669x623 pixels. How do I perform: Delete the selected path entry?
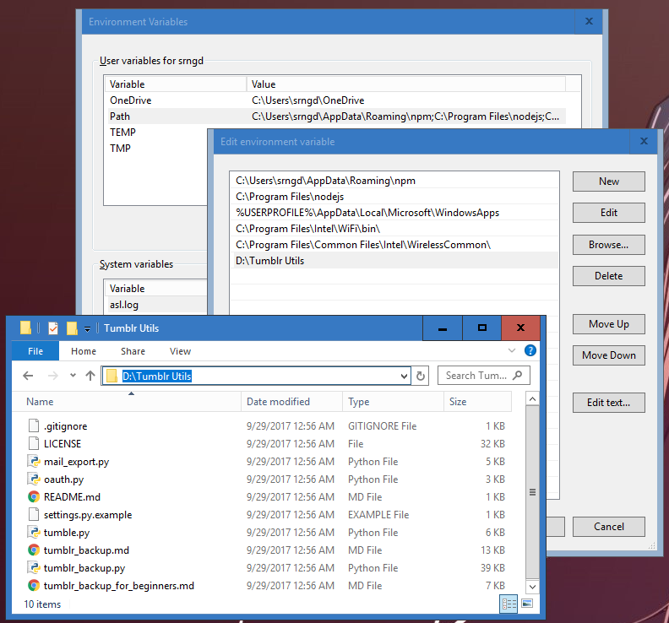[x=608, y=276]
